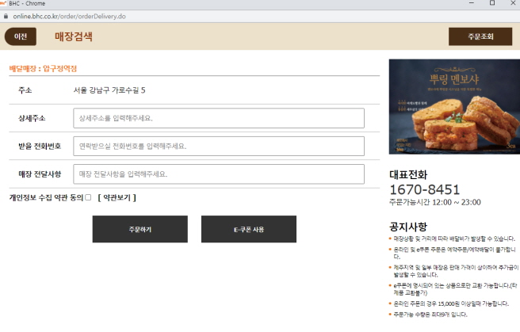Image resolution: width=520 pixels, height=332 pixels.
Task: Click the 매장검색 page heading
Action: point(74,36)
